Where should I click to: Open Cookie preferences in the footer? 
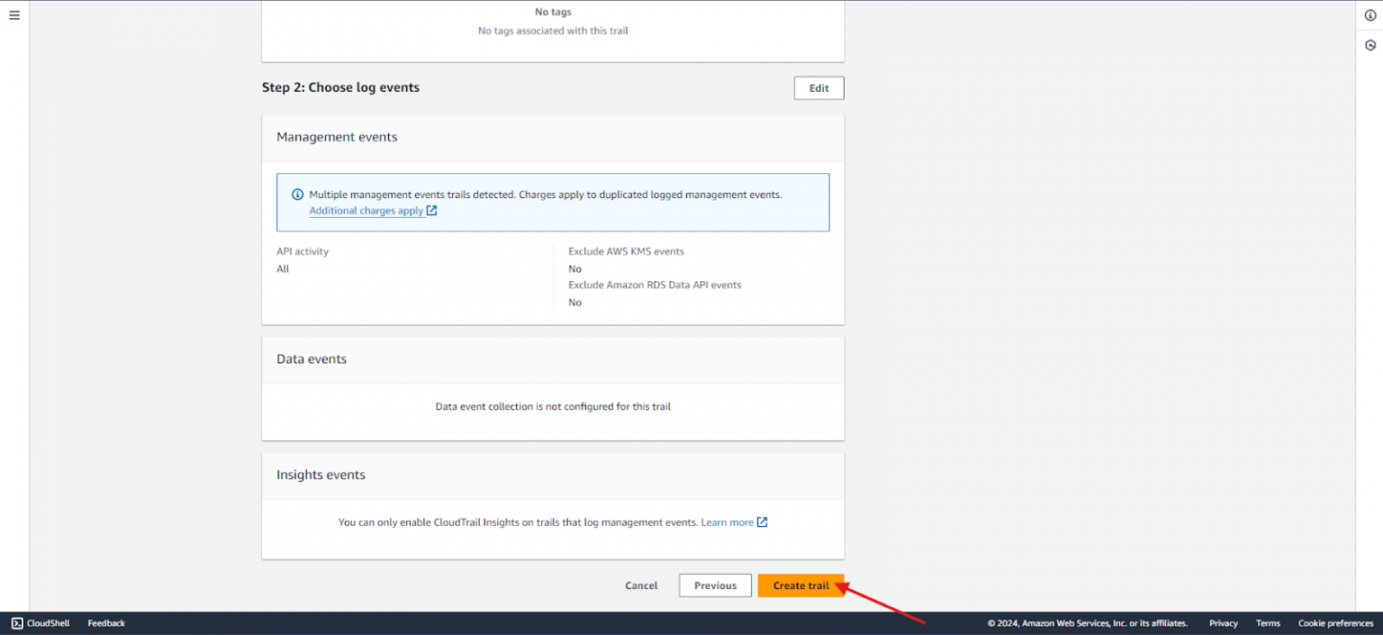click(x=1335, y=622)
